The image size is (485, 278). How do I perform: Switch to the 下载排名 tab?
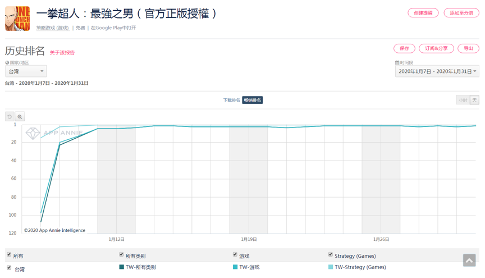tap(231, 101)
